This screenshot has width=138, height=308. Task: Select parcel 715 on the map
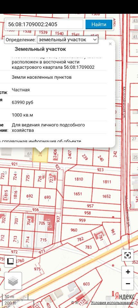tap(43, 240)
